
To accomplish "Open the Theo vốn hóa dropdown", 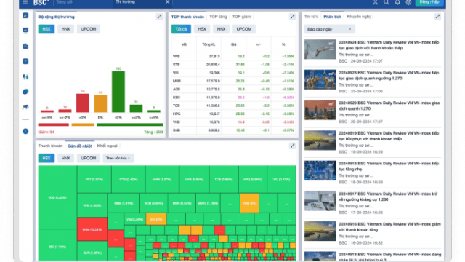I will click(x=118, y=158).
